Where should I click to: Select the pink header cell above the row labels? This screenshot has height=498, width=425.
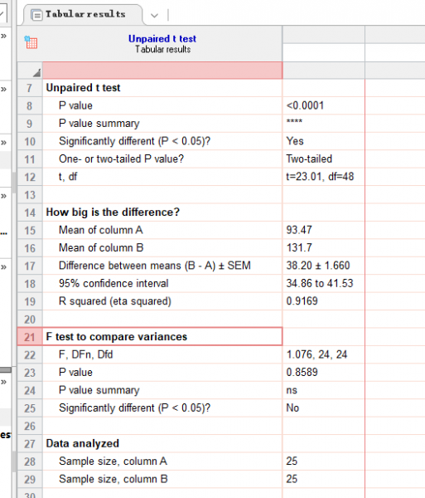click(162, 71)
